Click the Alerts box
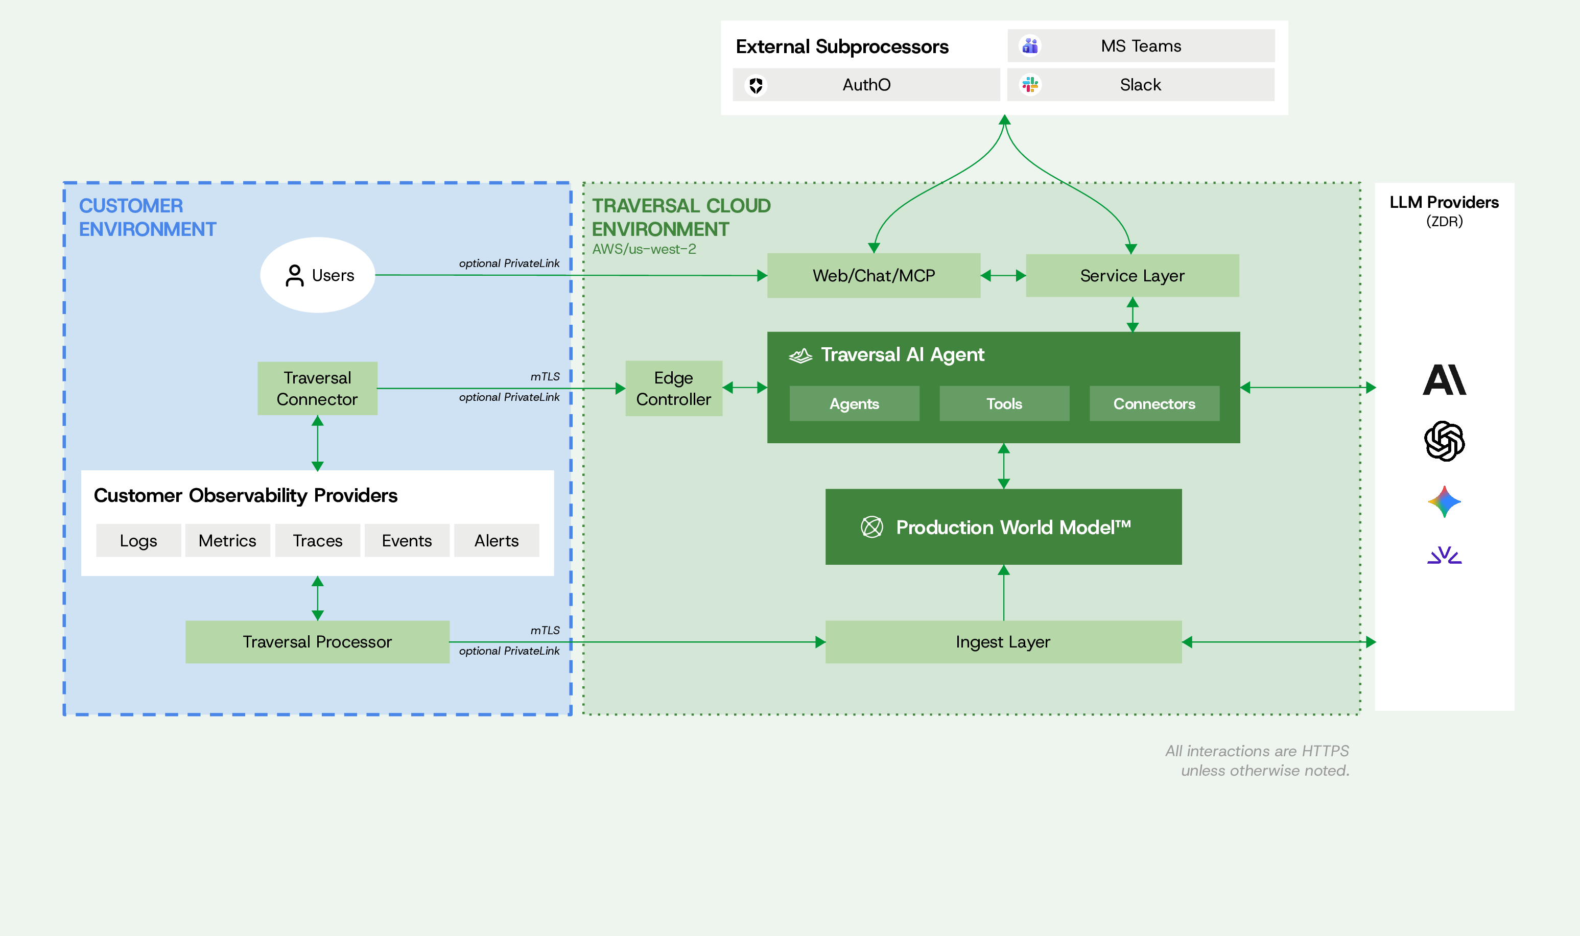Screen dimensions: 1580x936 [x=497, y=541]
